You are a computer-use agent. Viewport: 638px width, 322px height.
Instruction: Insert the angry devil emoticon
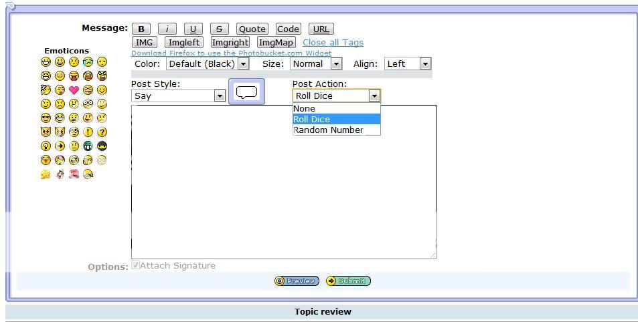pyautogui.click(x=46, y=132)
